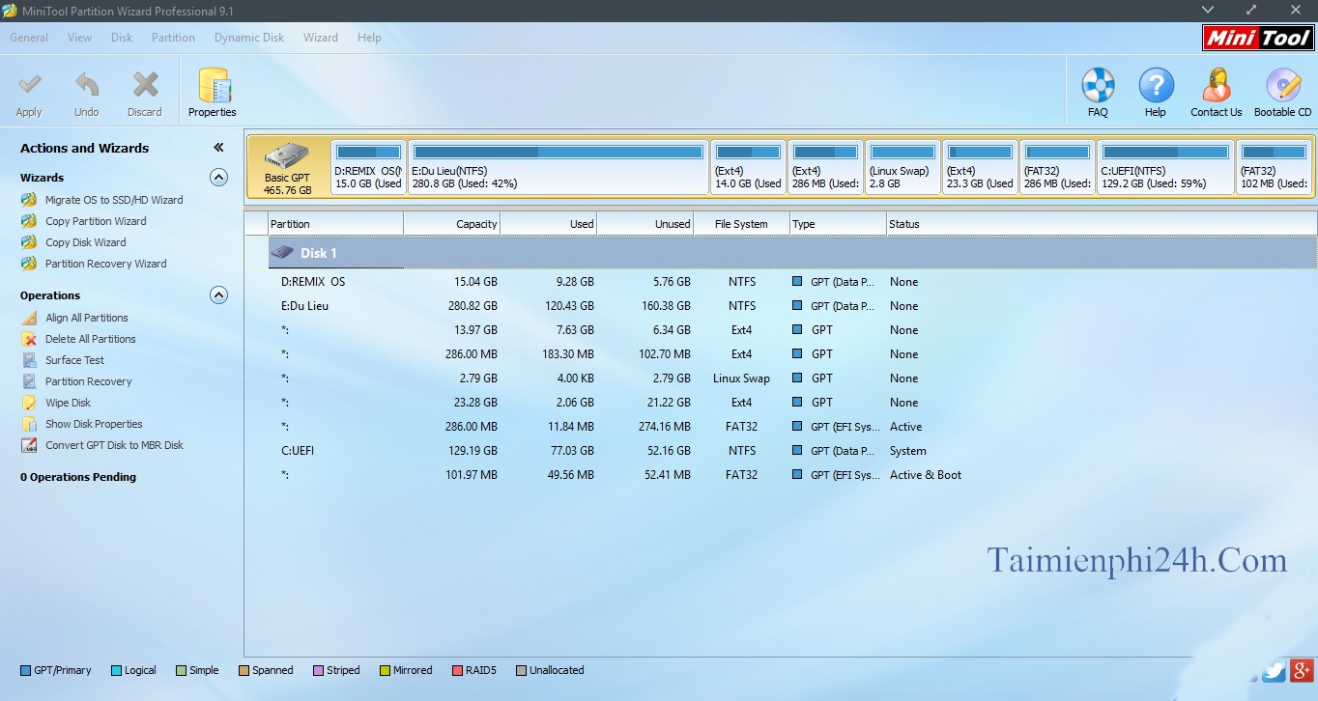This screenshot has height=701, width=1318.
Task: Choose Align All Partitions operation
Action: (x=86, y=318)
